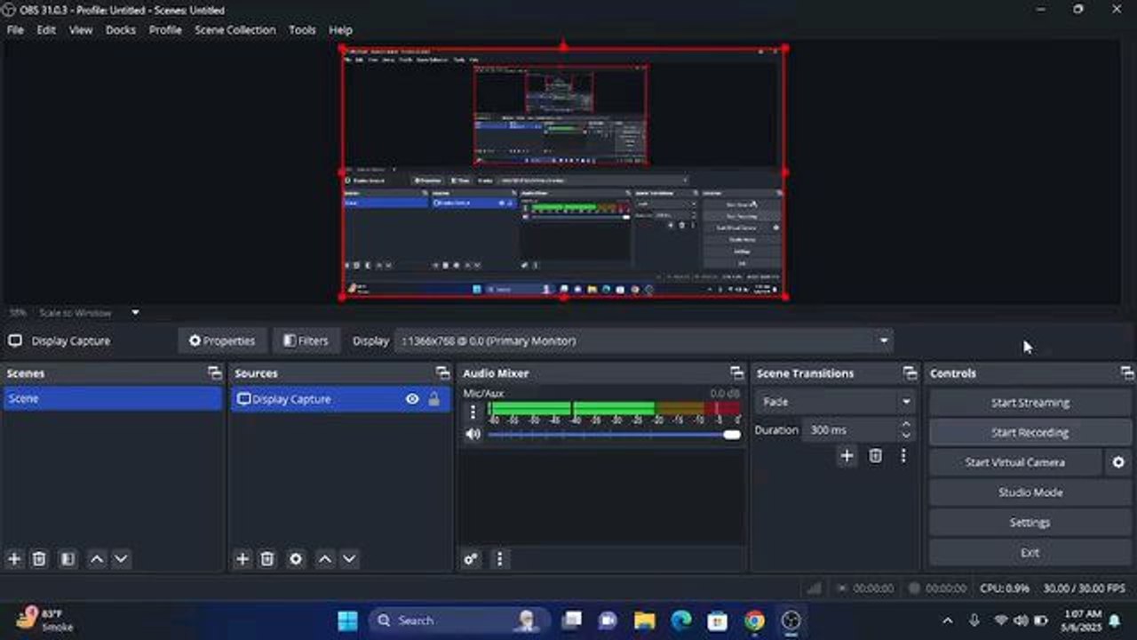The width and height of the screenshot is (1137, 640).
Task: Open the File menu
Action: (x=15, y=29)
